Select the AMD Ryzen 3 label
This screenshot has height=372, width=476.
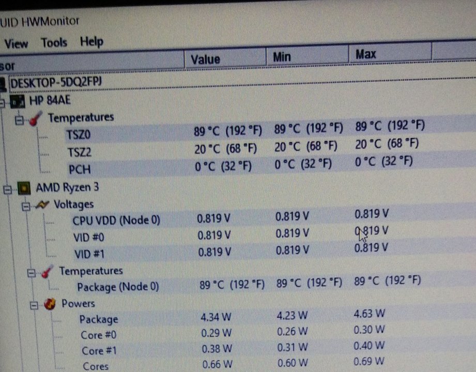tap(67, 187)
